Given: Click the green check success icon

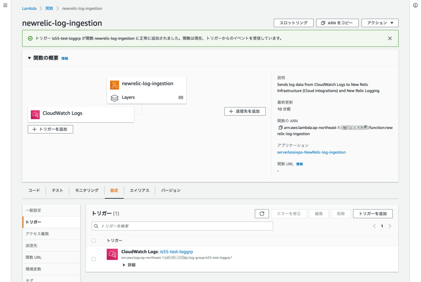Looking at the screenshot, I should click(x=30, y=39).
